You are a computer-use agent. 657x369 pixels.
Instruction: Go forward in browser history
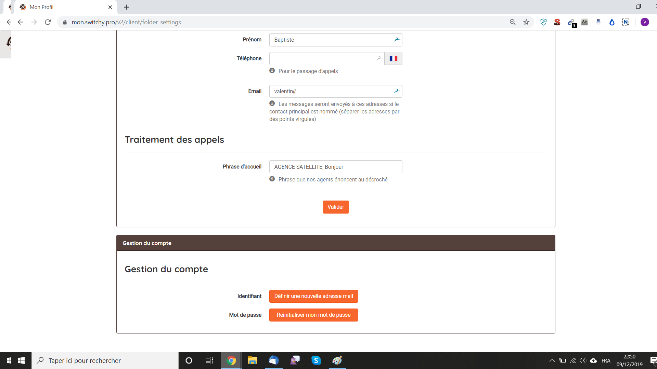click(34, 22)
